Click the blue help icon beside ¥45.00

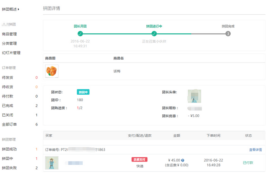pyautogui.click(x=183, y=160)
